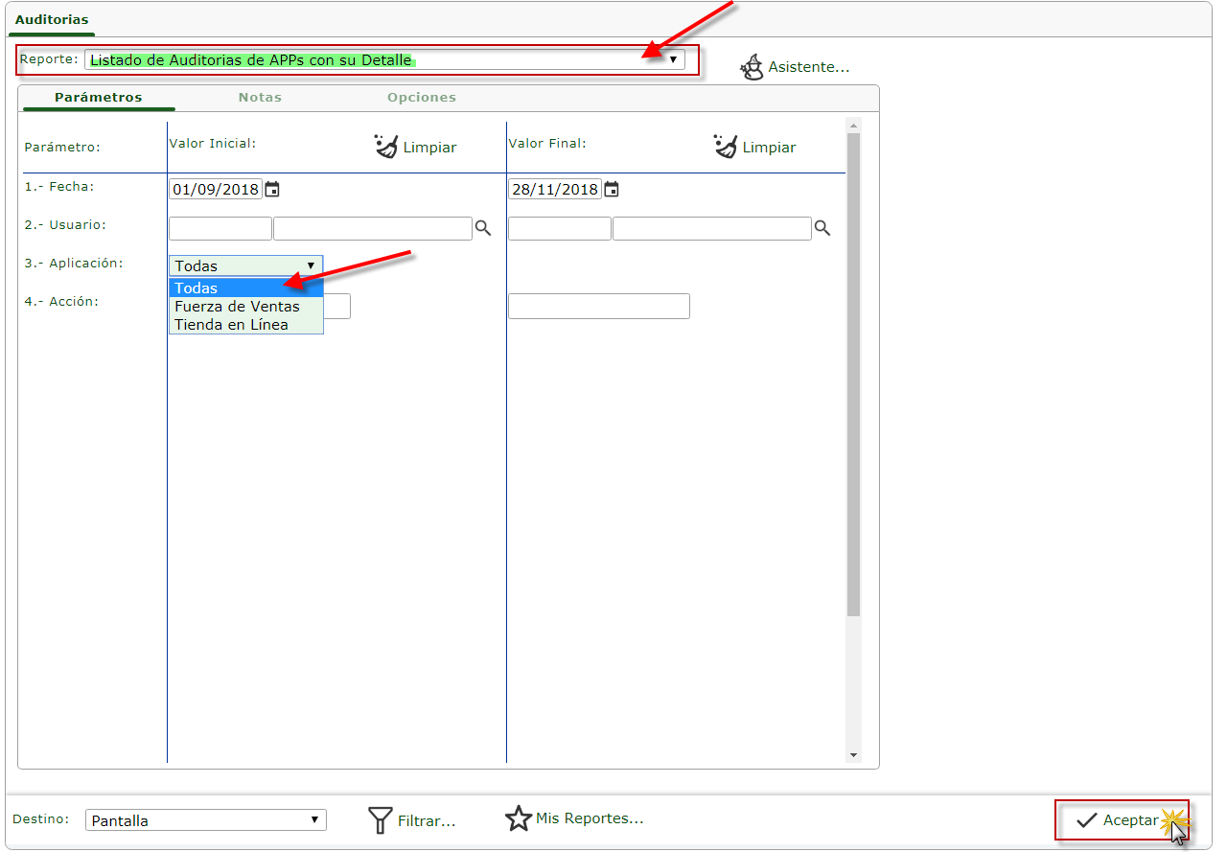Click the scrollbar down arrow in parameters panel

(854, 755)
